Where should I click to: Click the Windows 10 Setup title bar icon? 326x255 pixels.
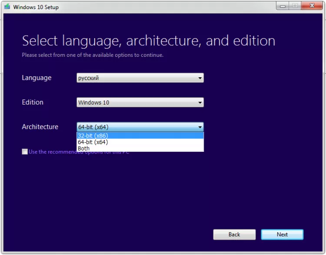pos(7,7)
